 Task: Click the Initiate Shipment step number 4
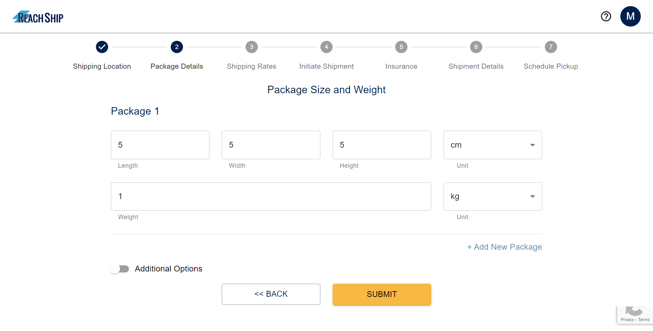coord(326,47)
